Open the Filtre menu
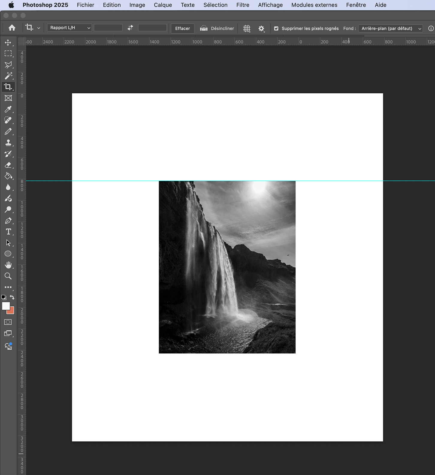This screenshot has width=435, height=475. [243, 5]
